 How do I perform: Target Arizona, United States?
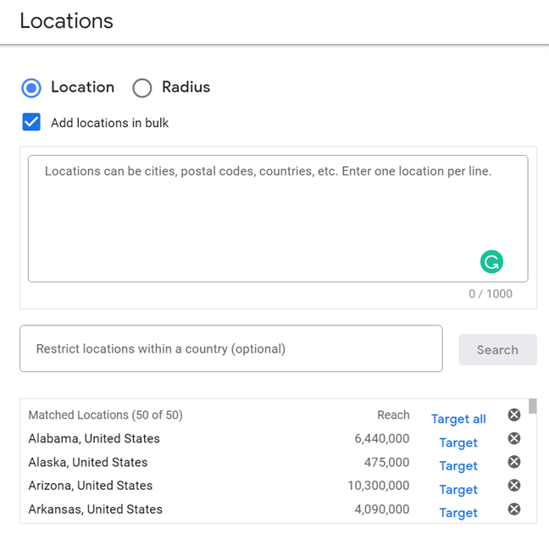click(458, 489)
